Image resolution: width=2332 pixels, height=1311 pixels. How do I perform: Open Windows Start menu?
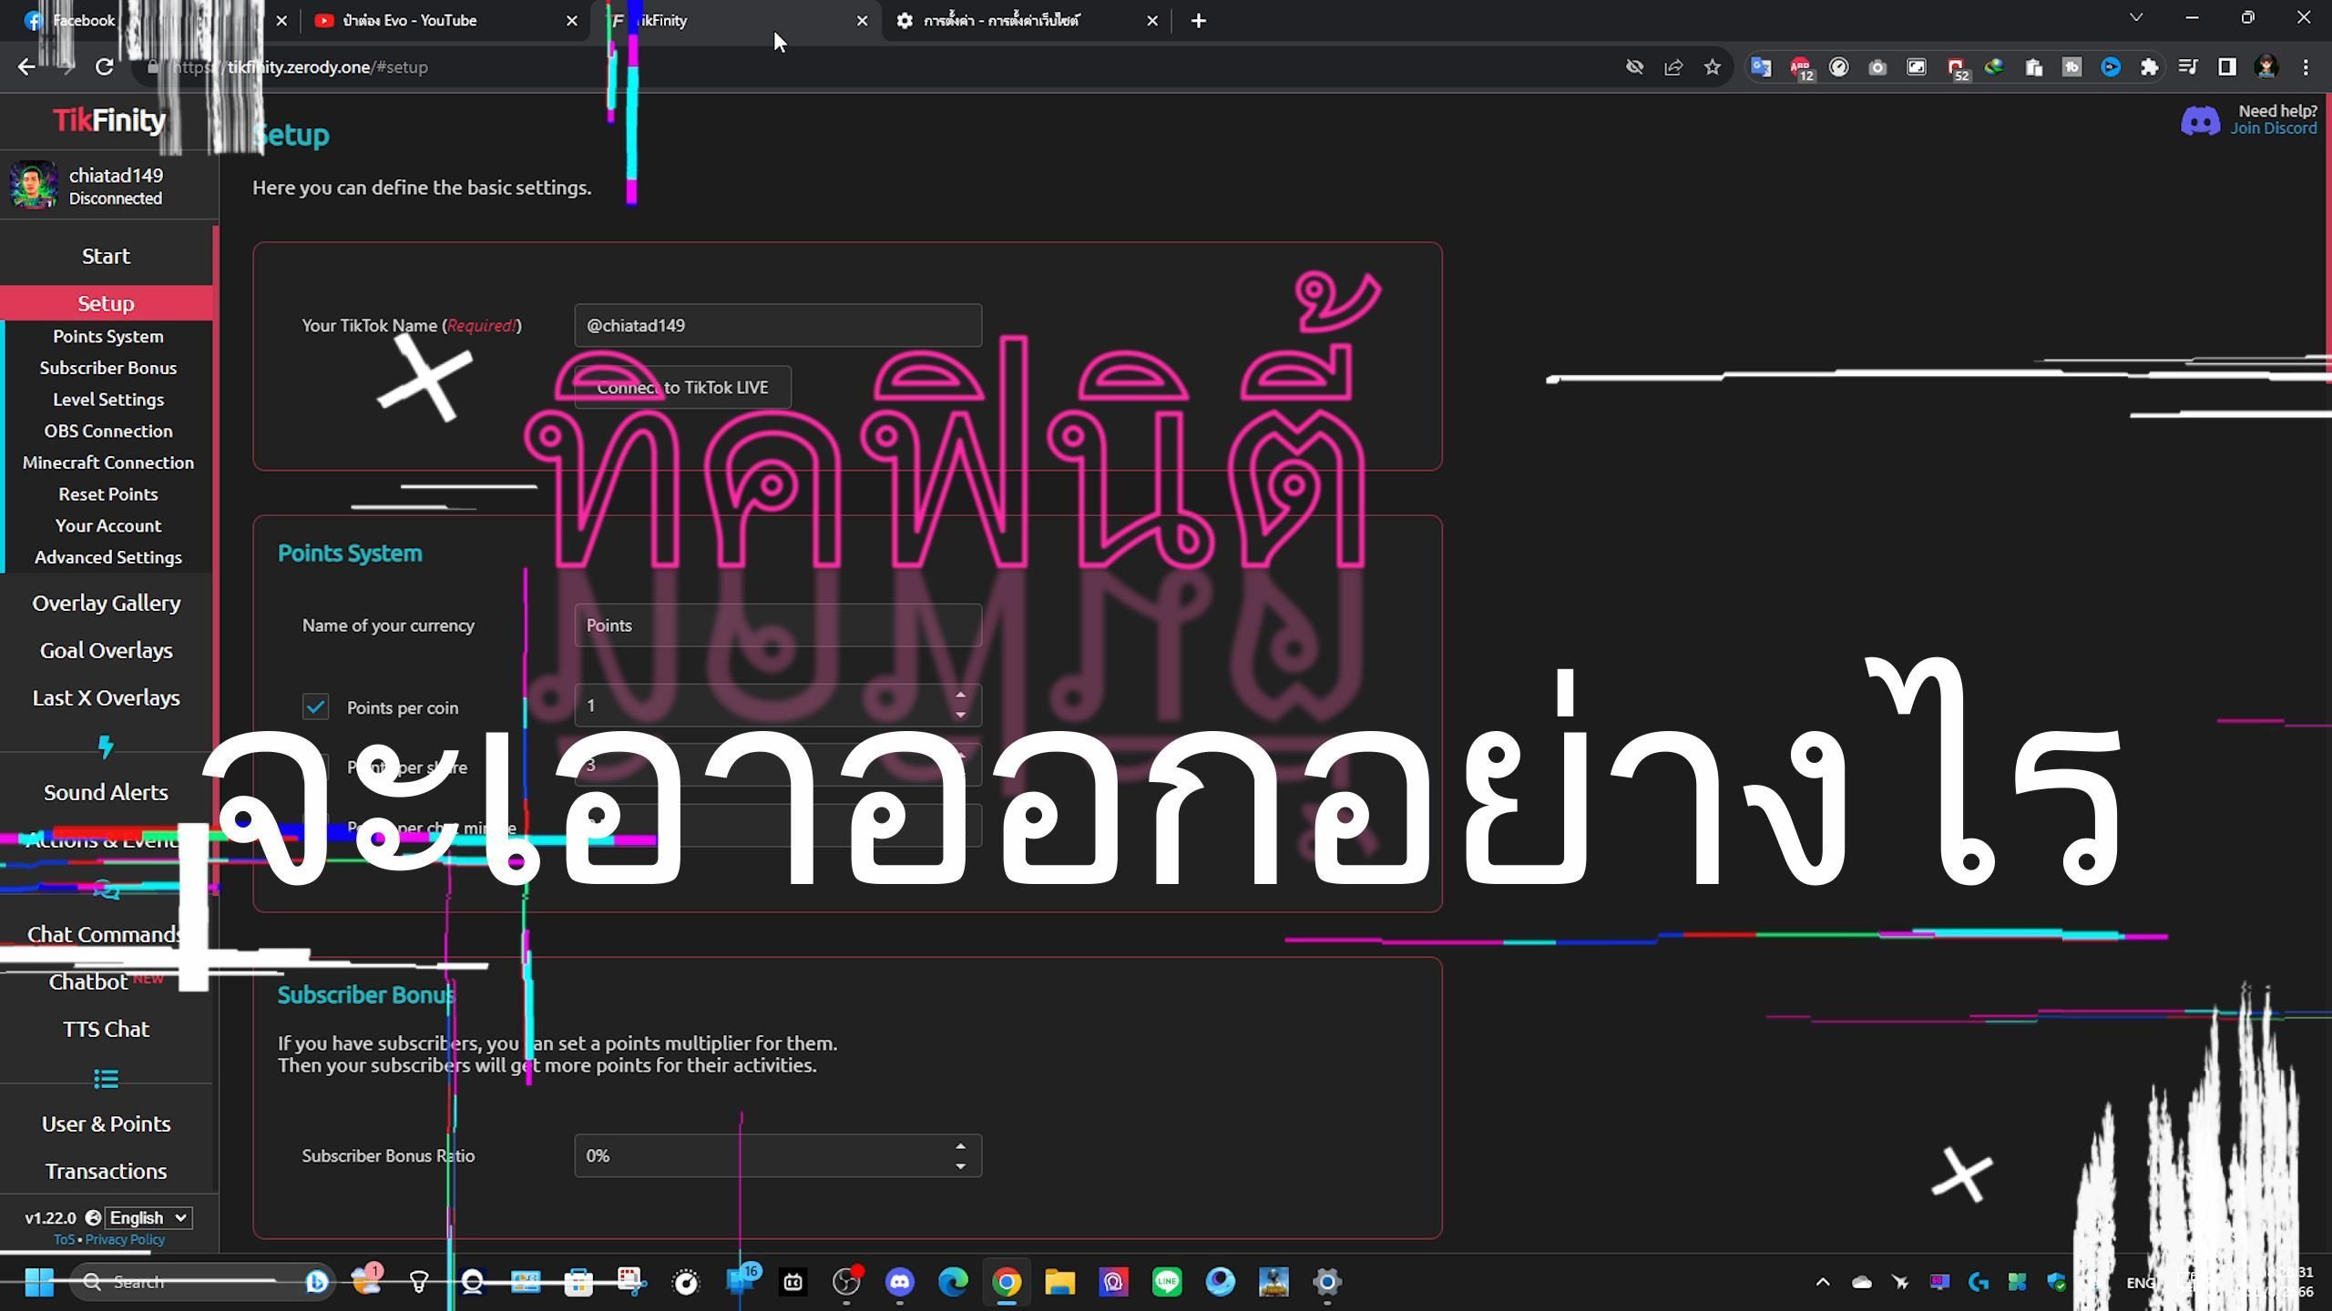point(38,1282)
